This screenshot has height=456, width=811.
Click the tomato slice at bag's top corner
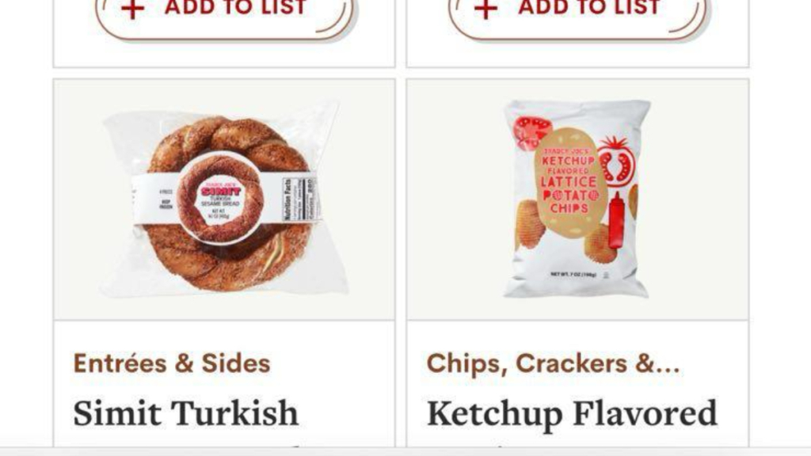(531, 132)
